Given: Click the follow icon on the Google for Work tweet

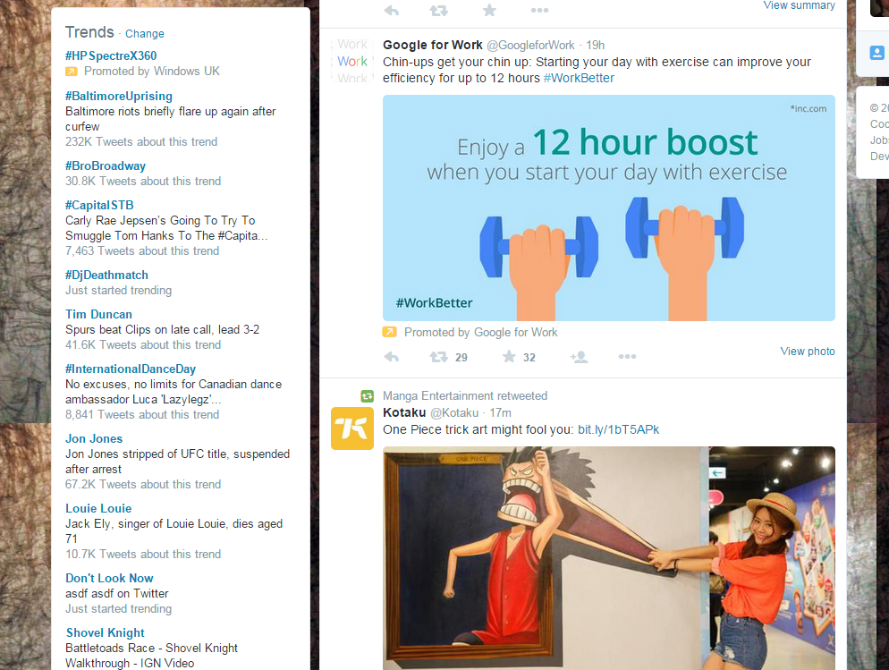Looking at the screenshot, I should (x=578, y=356).
